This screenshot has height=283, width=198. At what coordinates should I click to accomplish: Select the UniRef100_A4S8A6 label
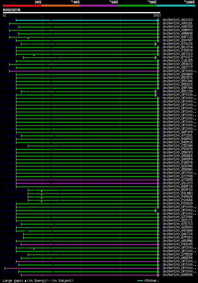[x=178, y=231]
